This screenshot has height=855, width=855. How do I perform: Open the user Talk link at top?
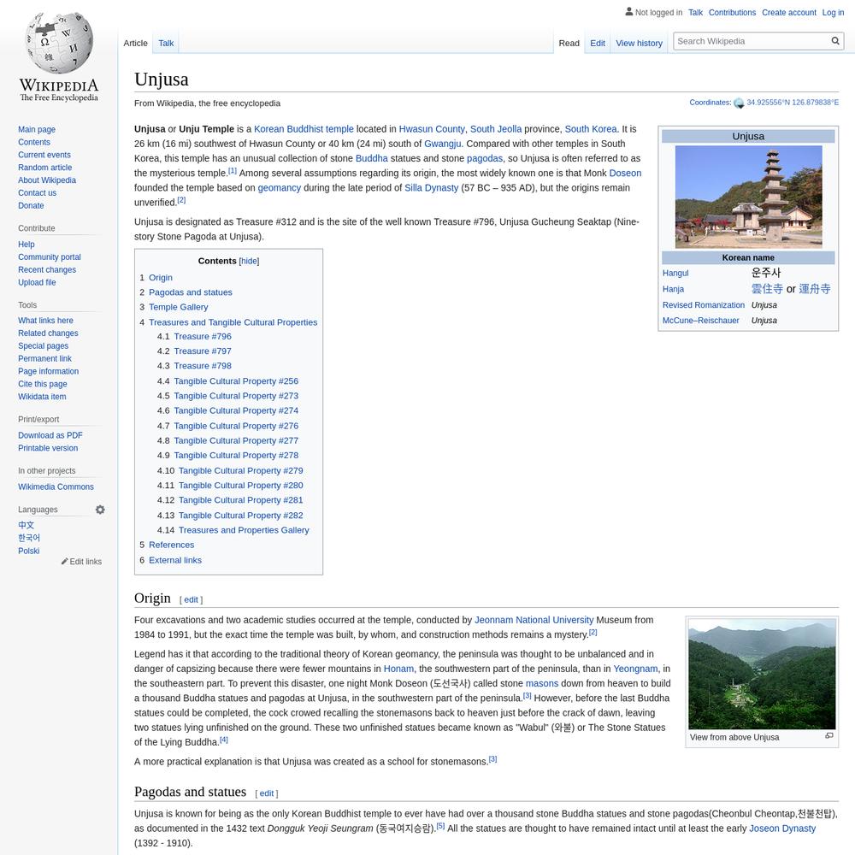click(x=695, y=13)
